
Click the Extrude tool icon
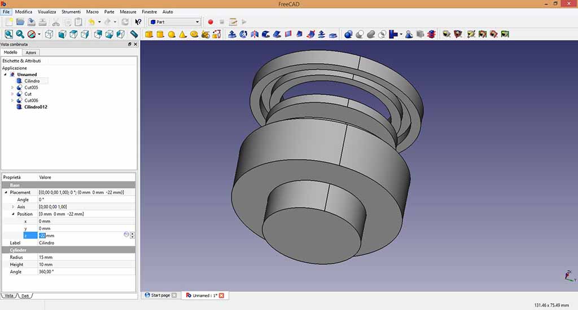(232, 34)
